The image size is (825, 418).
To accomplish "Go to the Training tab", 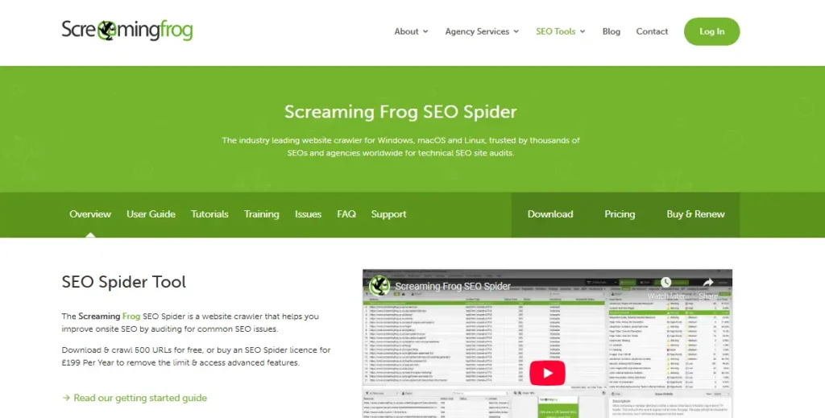I will click(262, 214).
